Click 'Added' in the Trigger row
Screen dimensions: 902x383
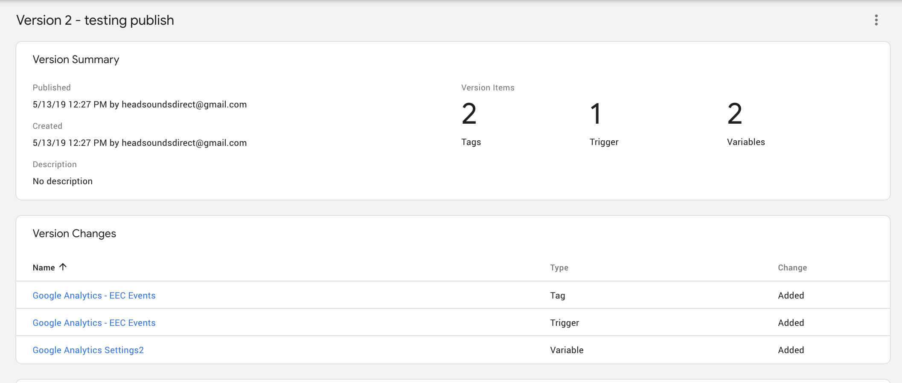pyautogui.click(x=791, y=323)
